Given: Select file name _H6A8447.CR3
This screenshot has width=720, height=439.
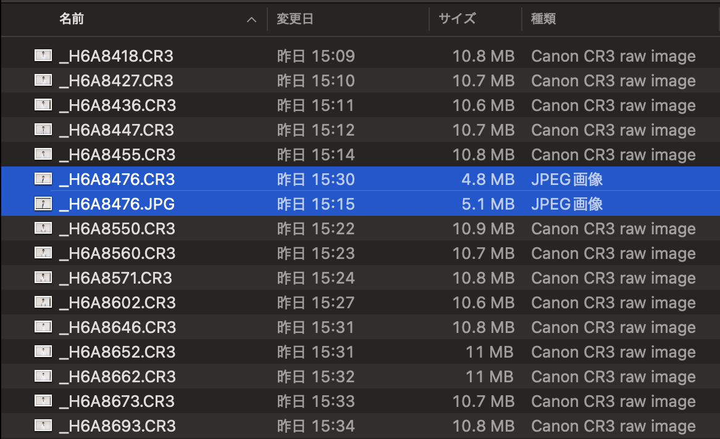Looking at the screenshot, I should pos(117,130).
